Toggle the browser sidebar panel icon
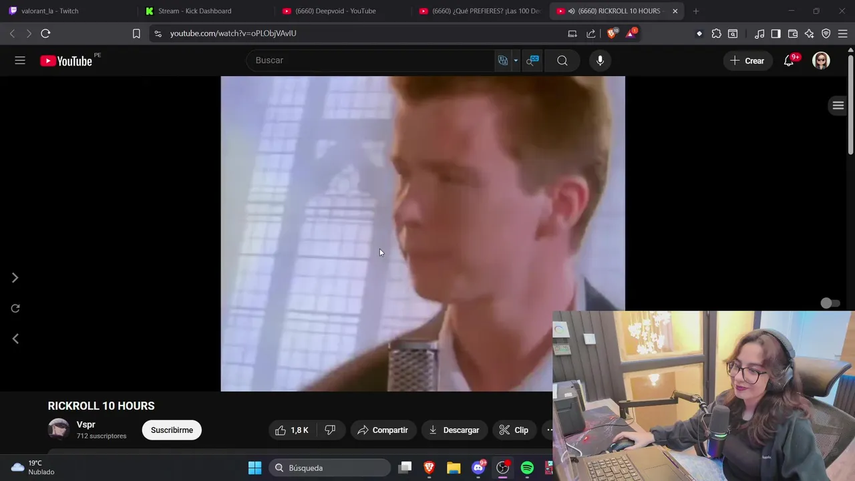 (776, 33)
